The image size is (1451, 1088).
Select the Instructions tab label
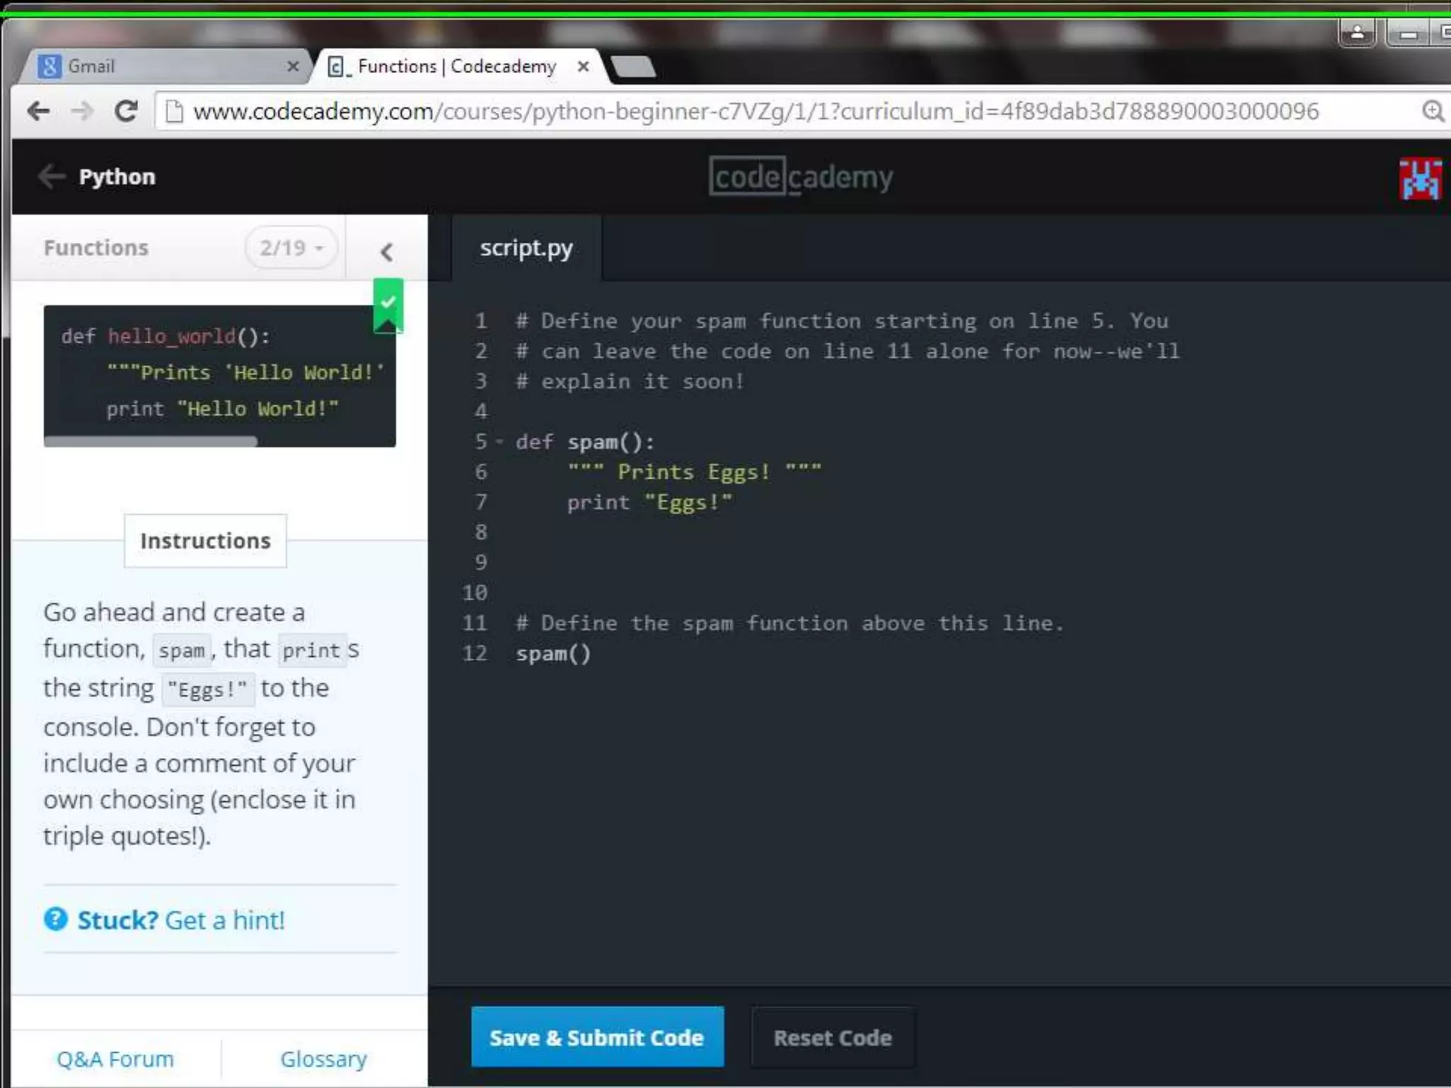coord(205,540)
